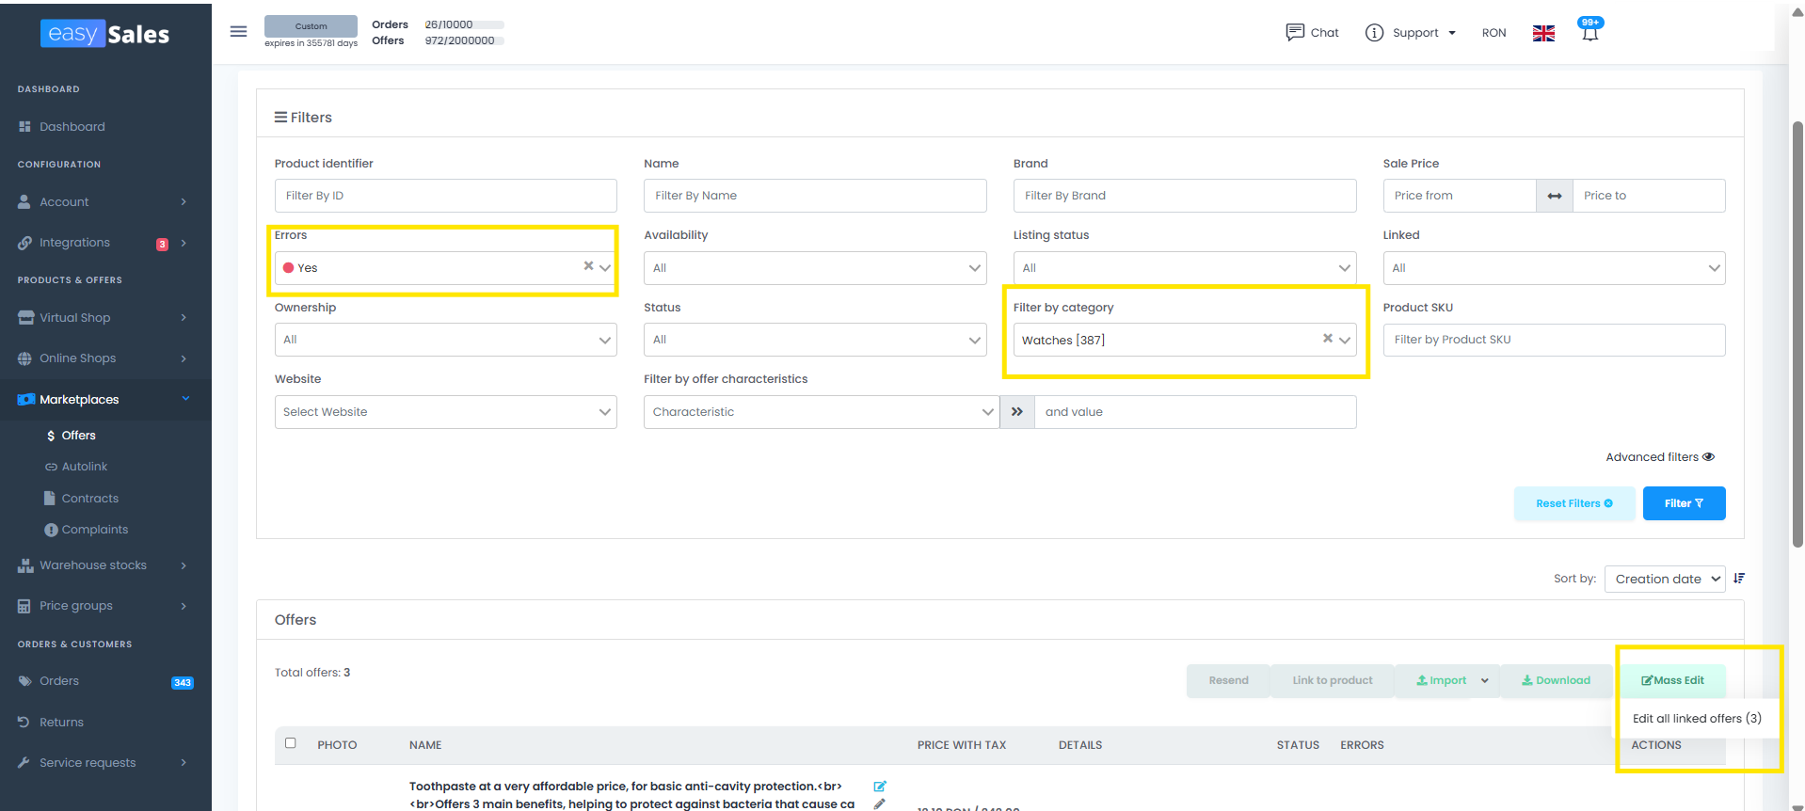Click the Product identifier Filter By ID field
This screenshot has width=1805, height=811.
point(446,196)
